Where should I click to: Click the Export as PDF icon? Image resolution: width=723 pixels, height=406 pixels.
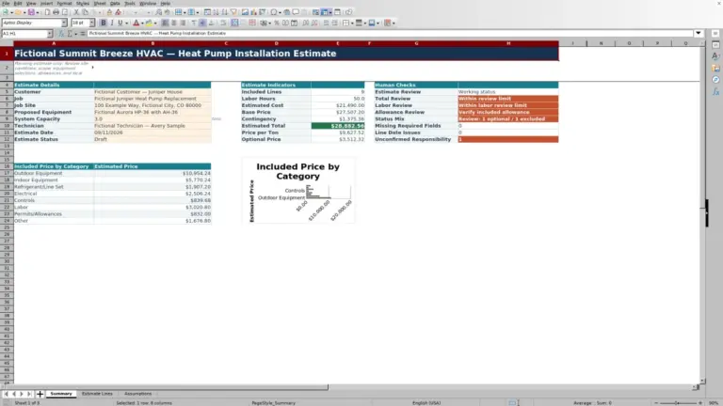(47, 12)
